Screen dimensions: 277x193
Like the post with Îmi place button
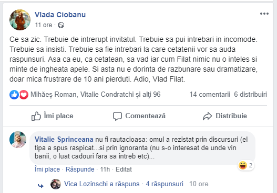click(52, 116)
